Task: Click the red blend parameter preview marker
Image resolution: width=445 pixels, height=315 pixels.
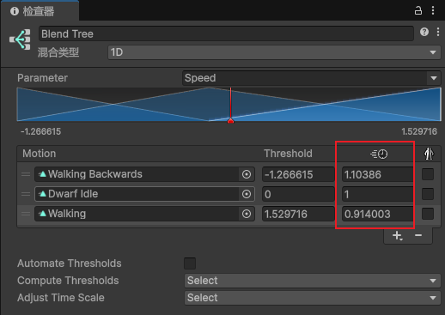Action: click(x=230, y=121)
